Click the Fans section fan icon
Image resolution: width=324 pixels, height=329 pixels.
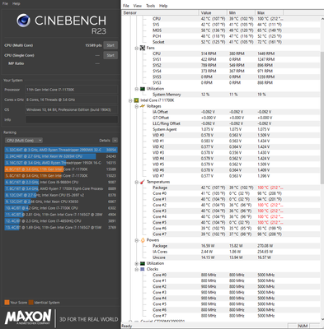[x=143, y=48]
